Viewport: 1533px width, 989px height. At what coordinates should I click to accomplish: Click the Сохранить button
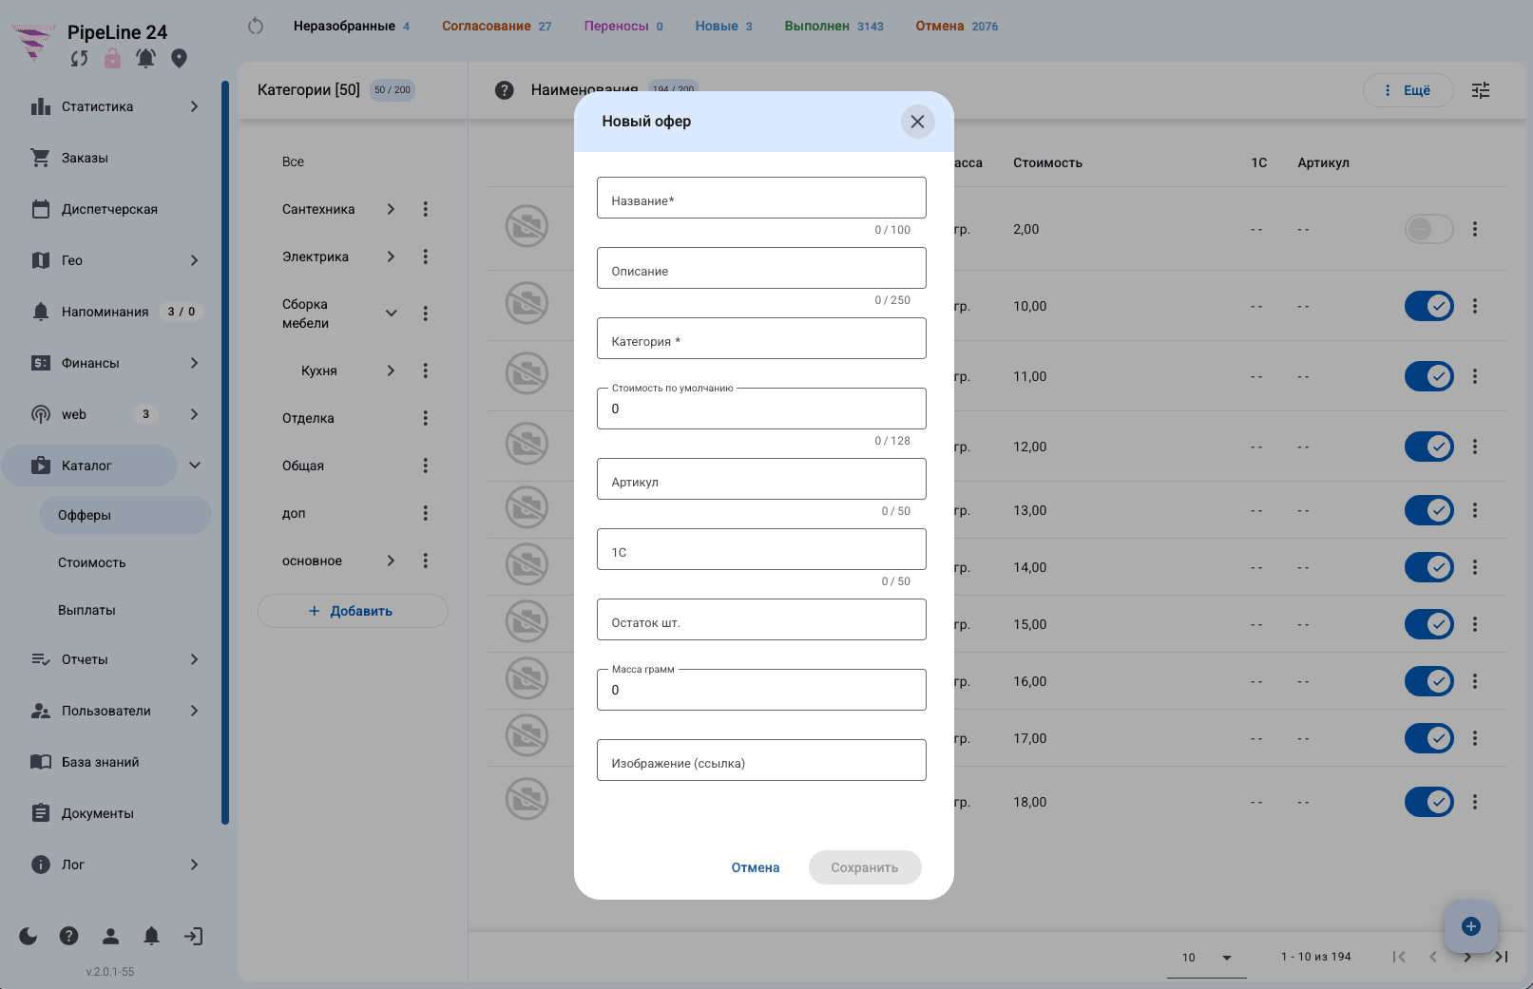click(865, 867)
